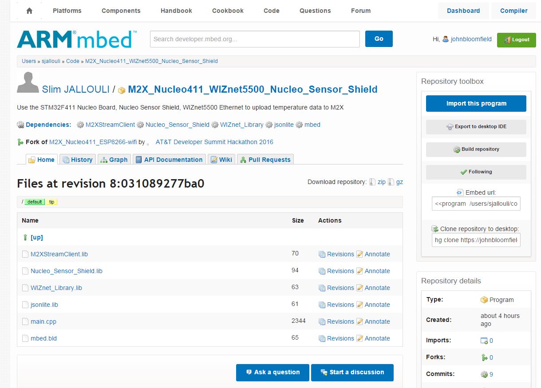Switch to the API Documentation tab

(x=169, y=160)
